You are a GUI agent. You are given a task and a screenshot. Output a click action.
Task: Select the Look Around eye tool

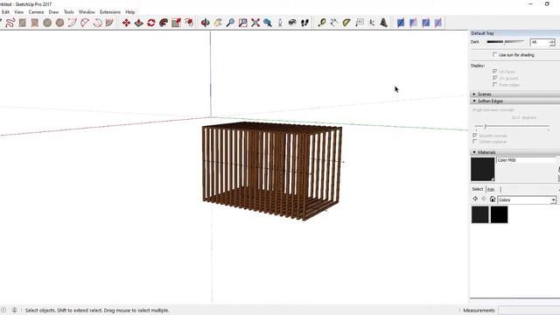[292, 23]
